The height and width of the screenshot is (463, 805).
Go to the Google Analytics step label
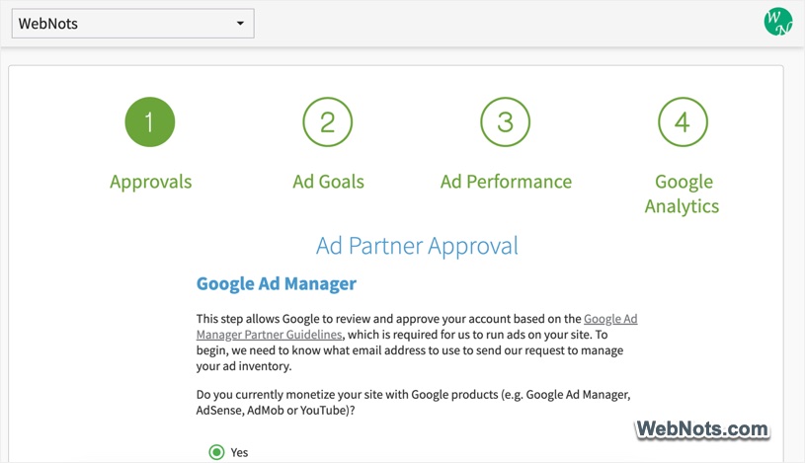(x=683, y=194)
